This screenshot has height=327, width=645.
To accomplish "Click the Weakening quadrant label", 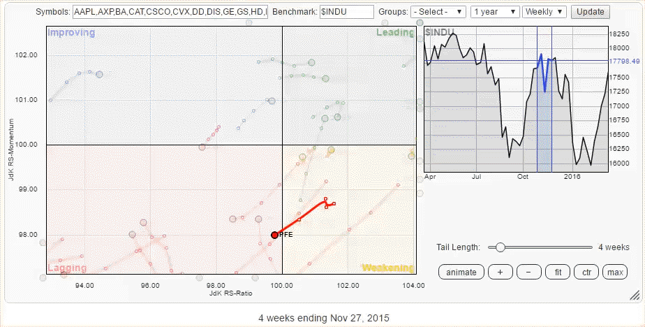I will coord(387,268).
